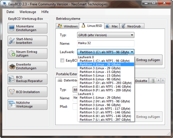The width and height of the screenshot is (173, 138).
Task: Click the BCD Backup/Reparatur database icon
Action: tap(12, 79)
